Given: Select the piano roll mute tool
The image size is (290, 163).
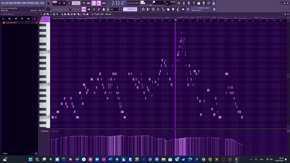Looking at the screenshot, I should (x=75, y=14).
